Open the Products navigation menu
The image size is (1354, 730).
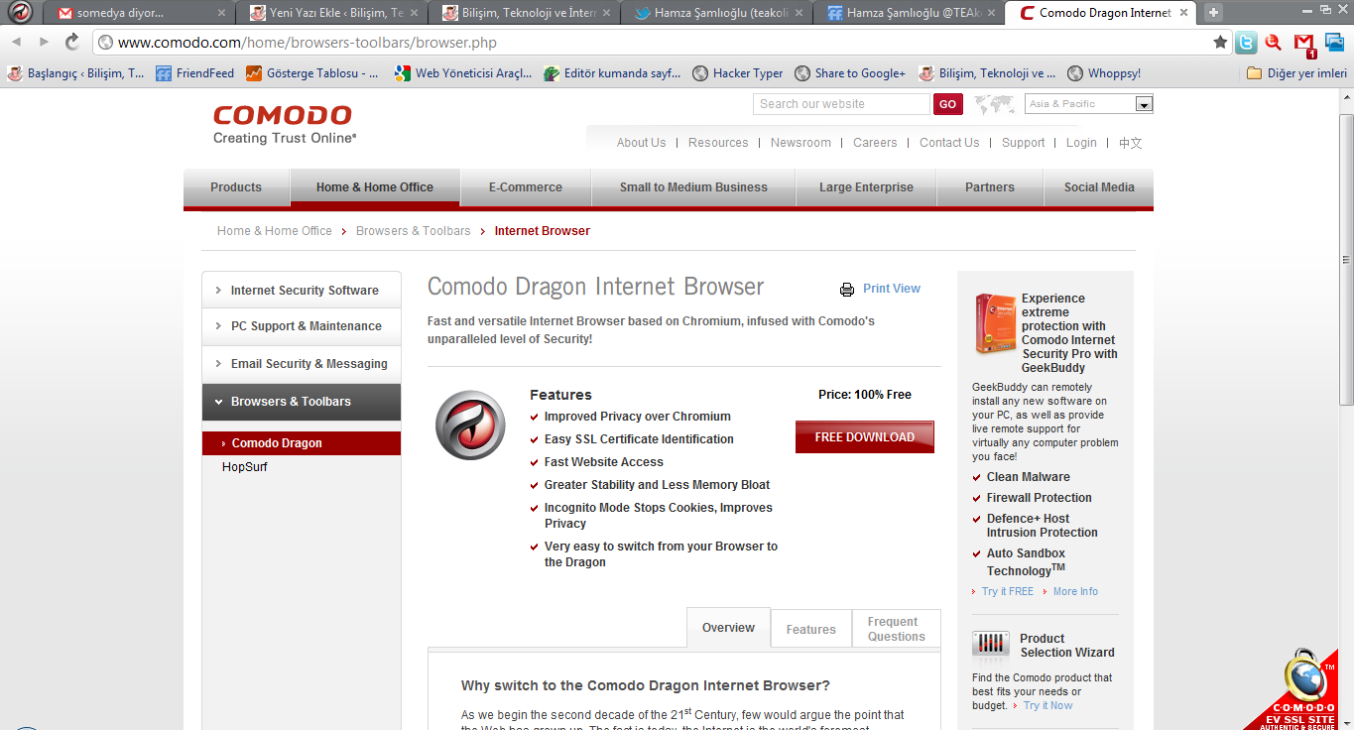tap(236, 187)
